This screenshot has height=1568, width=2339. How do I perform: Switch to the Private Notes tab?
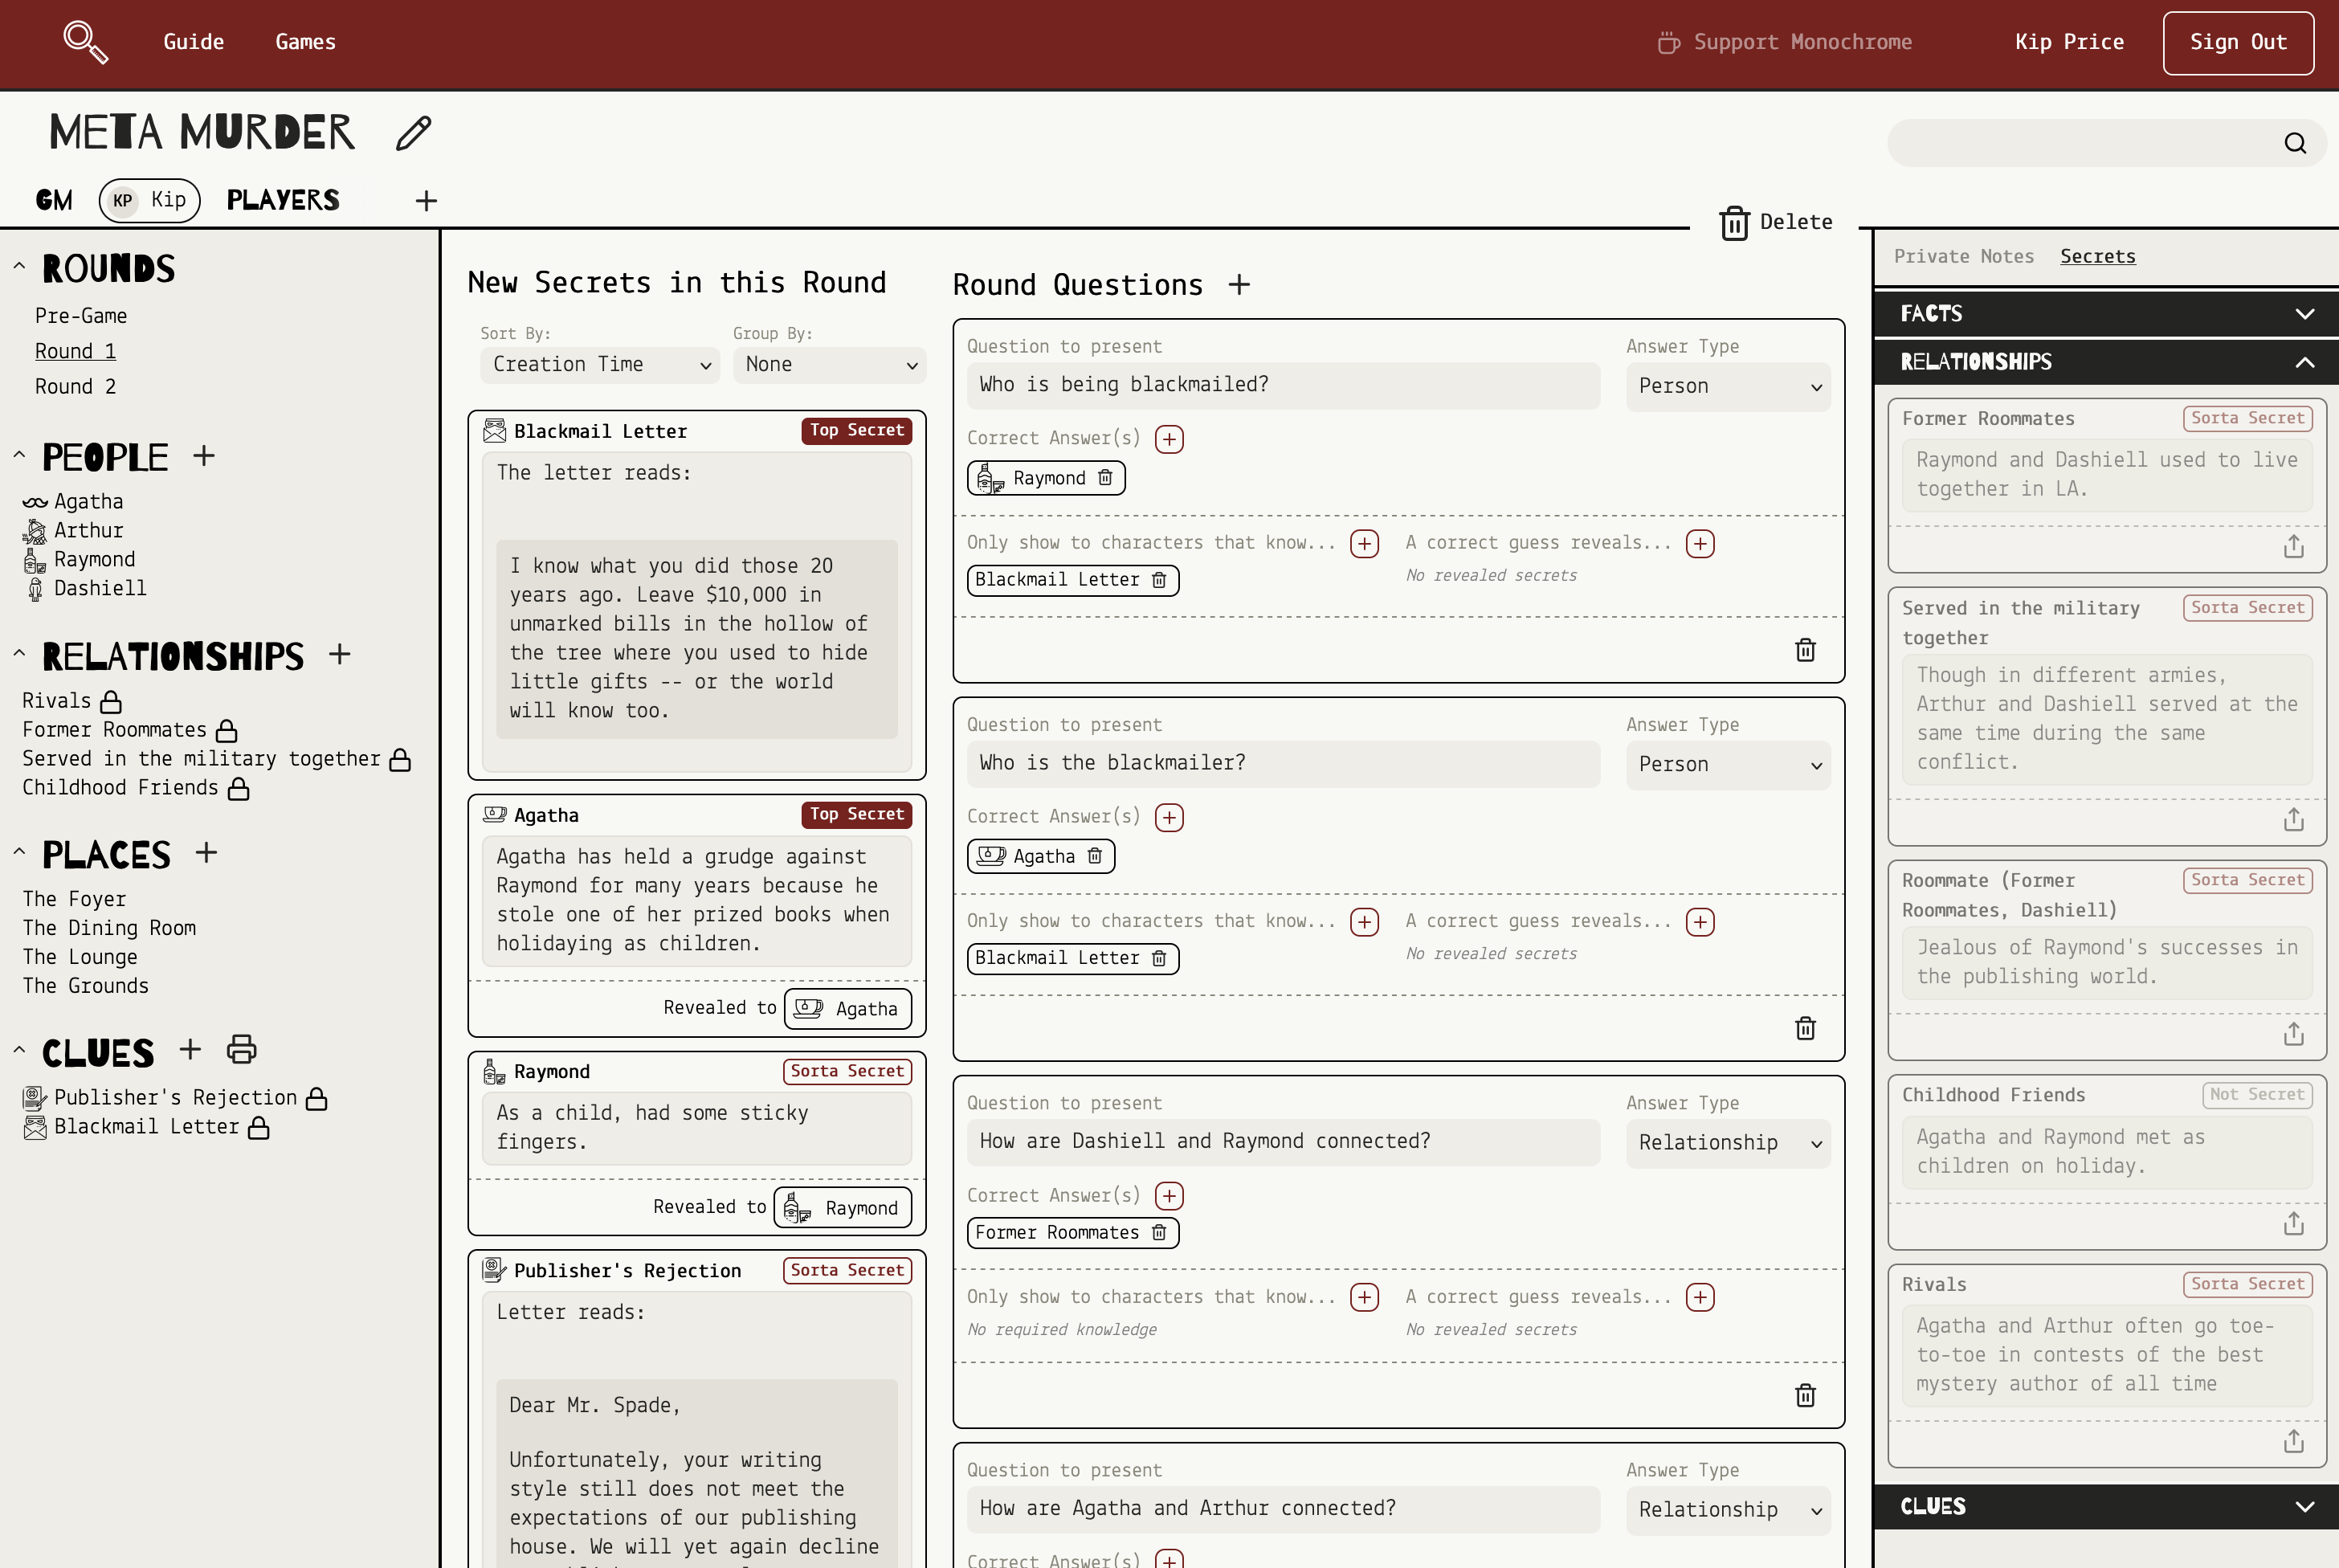point(1962,256)
